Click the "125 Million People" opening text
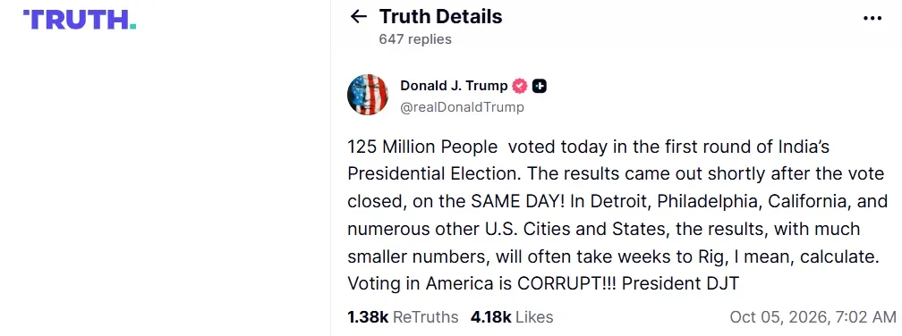 coord(422,147)
